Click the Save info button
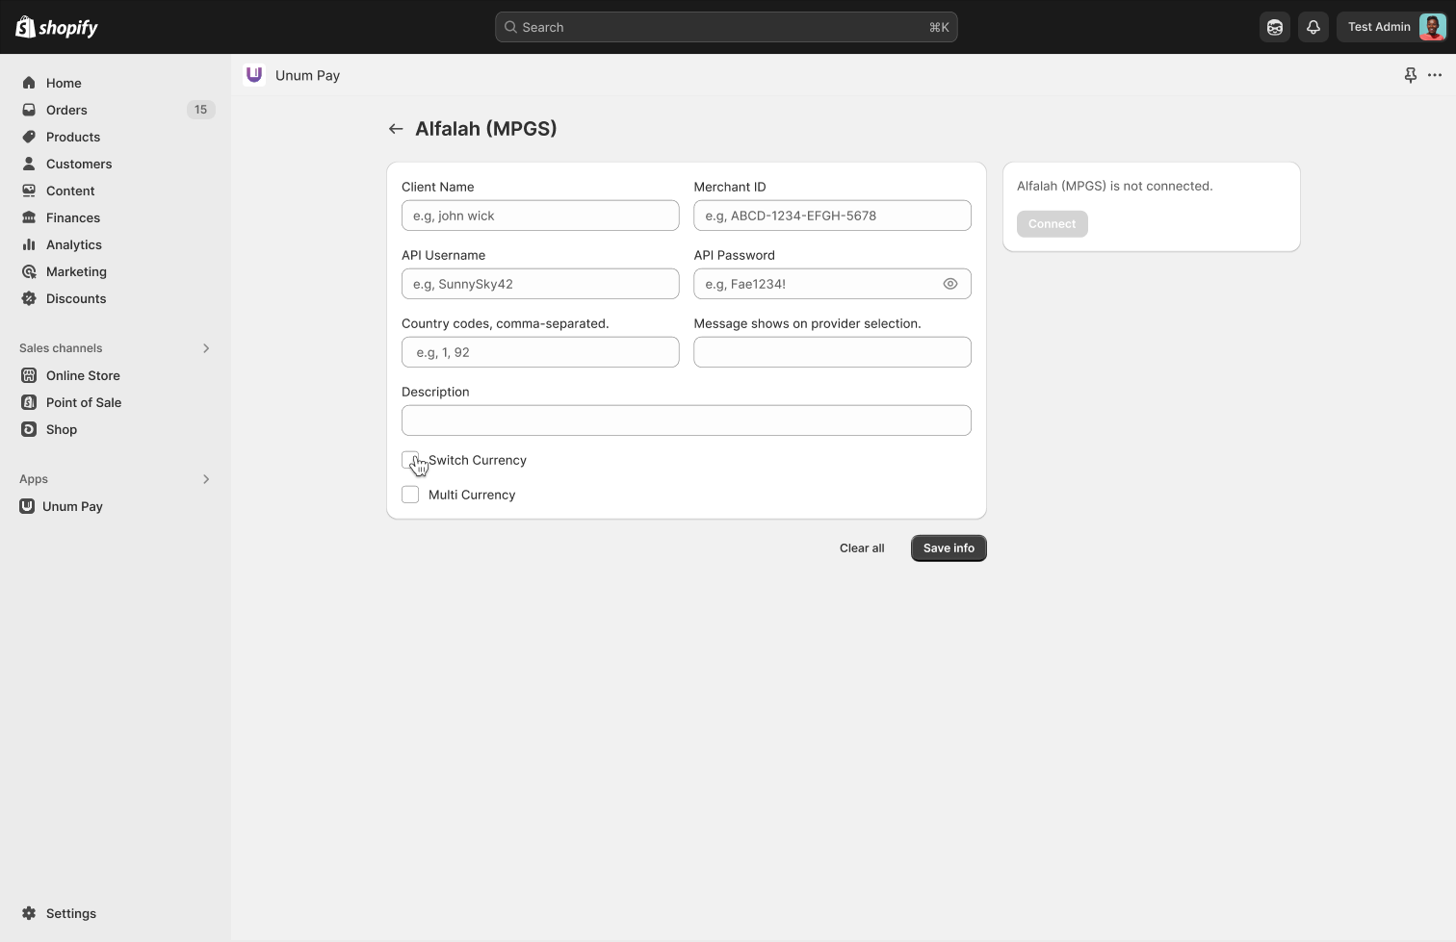 949,548
